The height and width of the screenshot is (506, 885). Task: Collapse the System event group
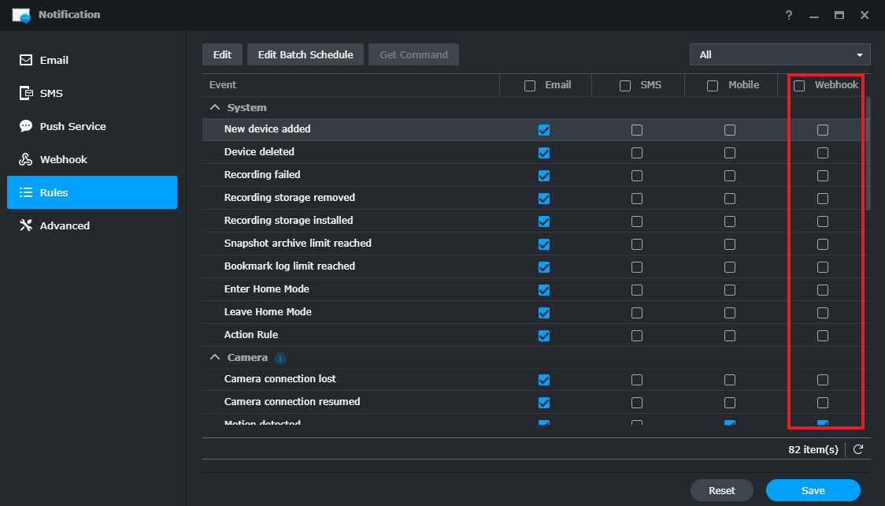point(214,107)
